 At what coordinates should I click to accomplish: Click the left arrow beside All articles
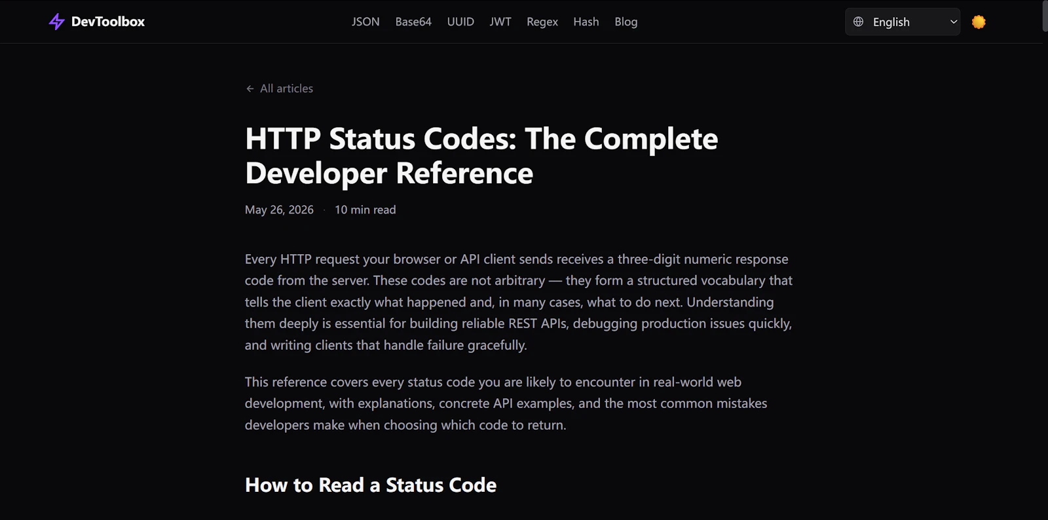pos(250,88)
